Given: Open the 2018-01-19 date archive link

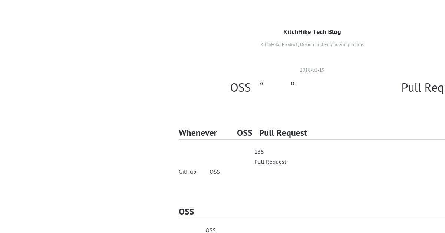Looking at the screenshot, I should coord(312,70).
